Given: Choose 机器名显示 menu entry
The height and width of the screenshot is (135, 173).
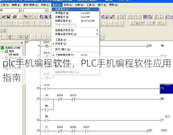Looking at the screenshot, I should [x=75, y=21].
